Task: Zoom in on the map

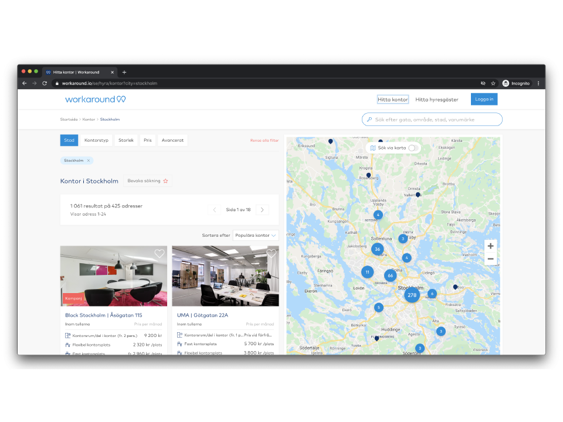Action: pos(490,246)
